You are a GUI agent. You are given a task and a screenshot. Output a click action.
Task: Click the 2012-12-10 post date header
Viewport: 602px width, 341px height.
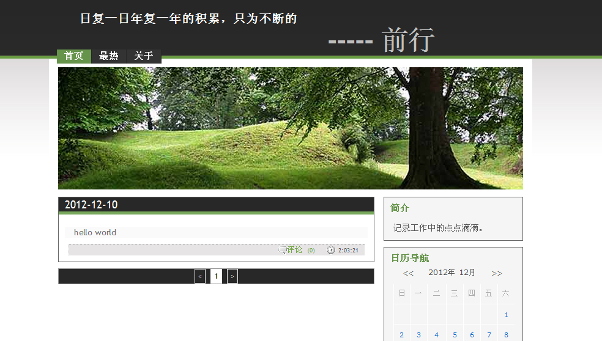91,205
